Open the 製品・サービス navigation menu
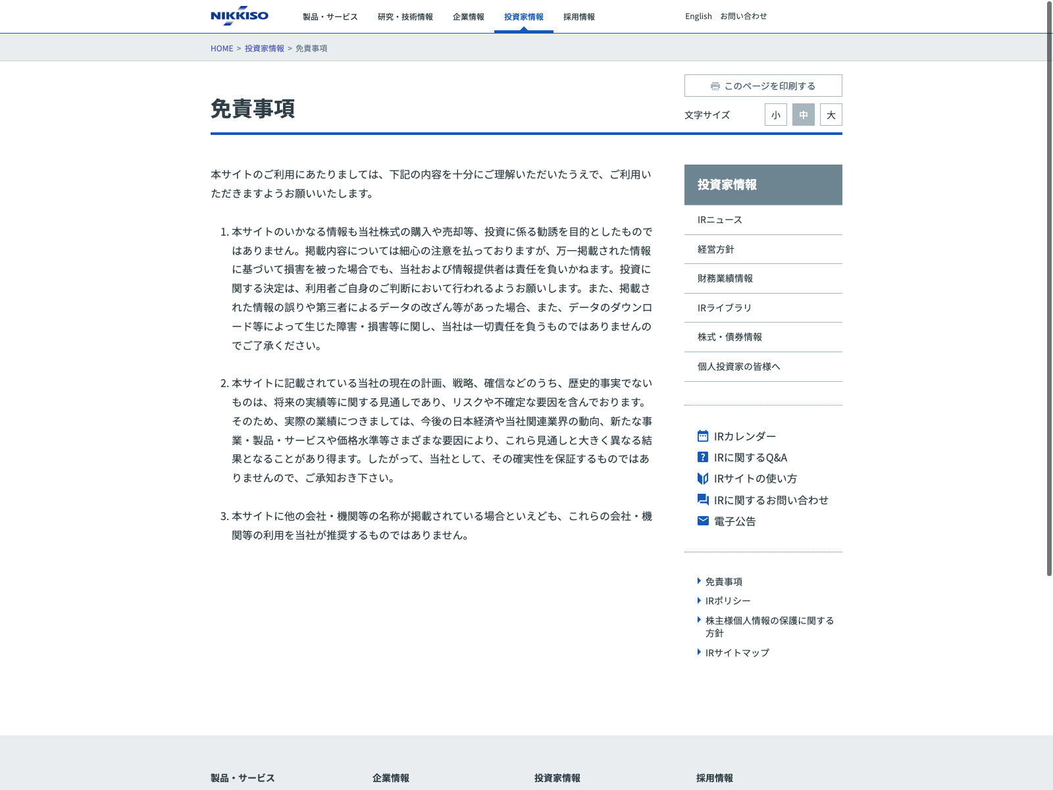1053x790 pixels. coord(330,17)
